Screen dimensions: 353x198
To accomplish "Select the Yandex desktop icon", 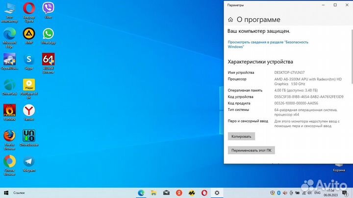I will tap(29, 113).
